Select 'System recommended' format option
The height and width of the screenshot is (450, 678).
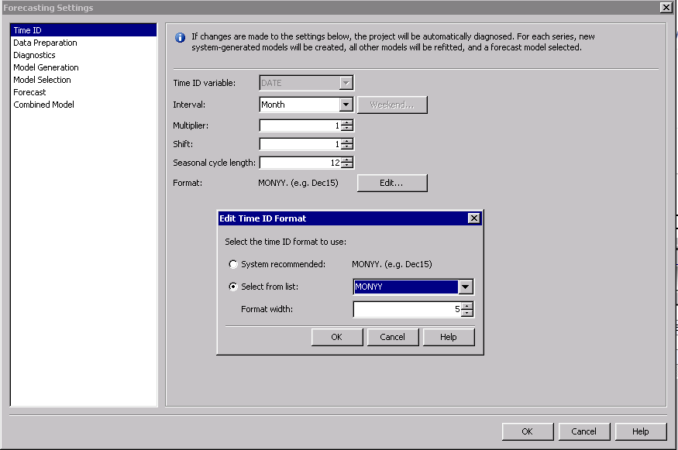(233, 264)
